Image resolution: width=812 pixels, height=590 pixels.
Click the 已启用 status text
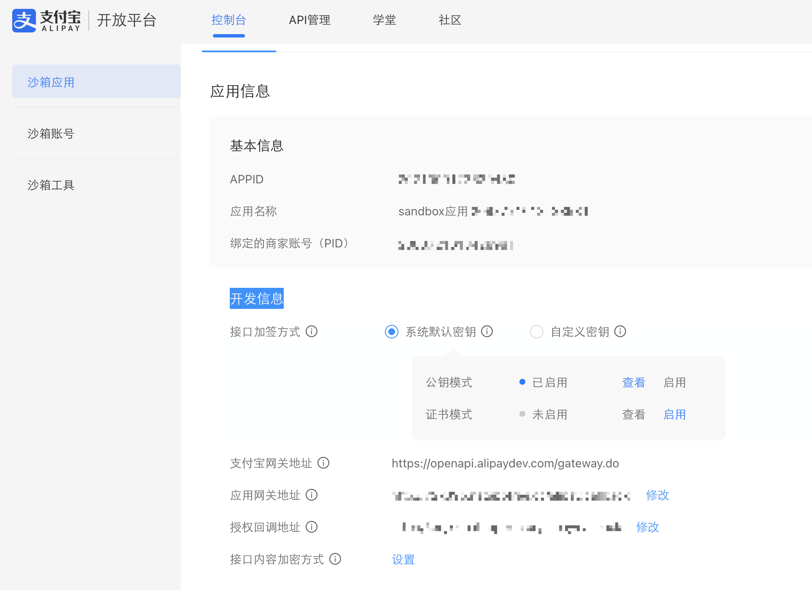(550, 382)
